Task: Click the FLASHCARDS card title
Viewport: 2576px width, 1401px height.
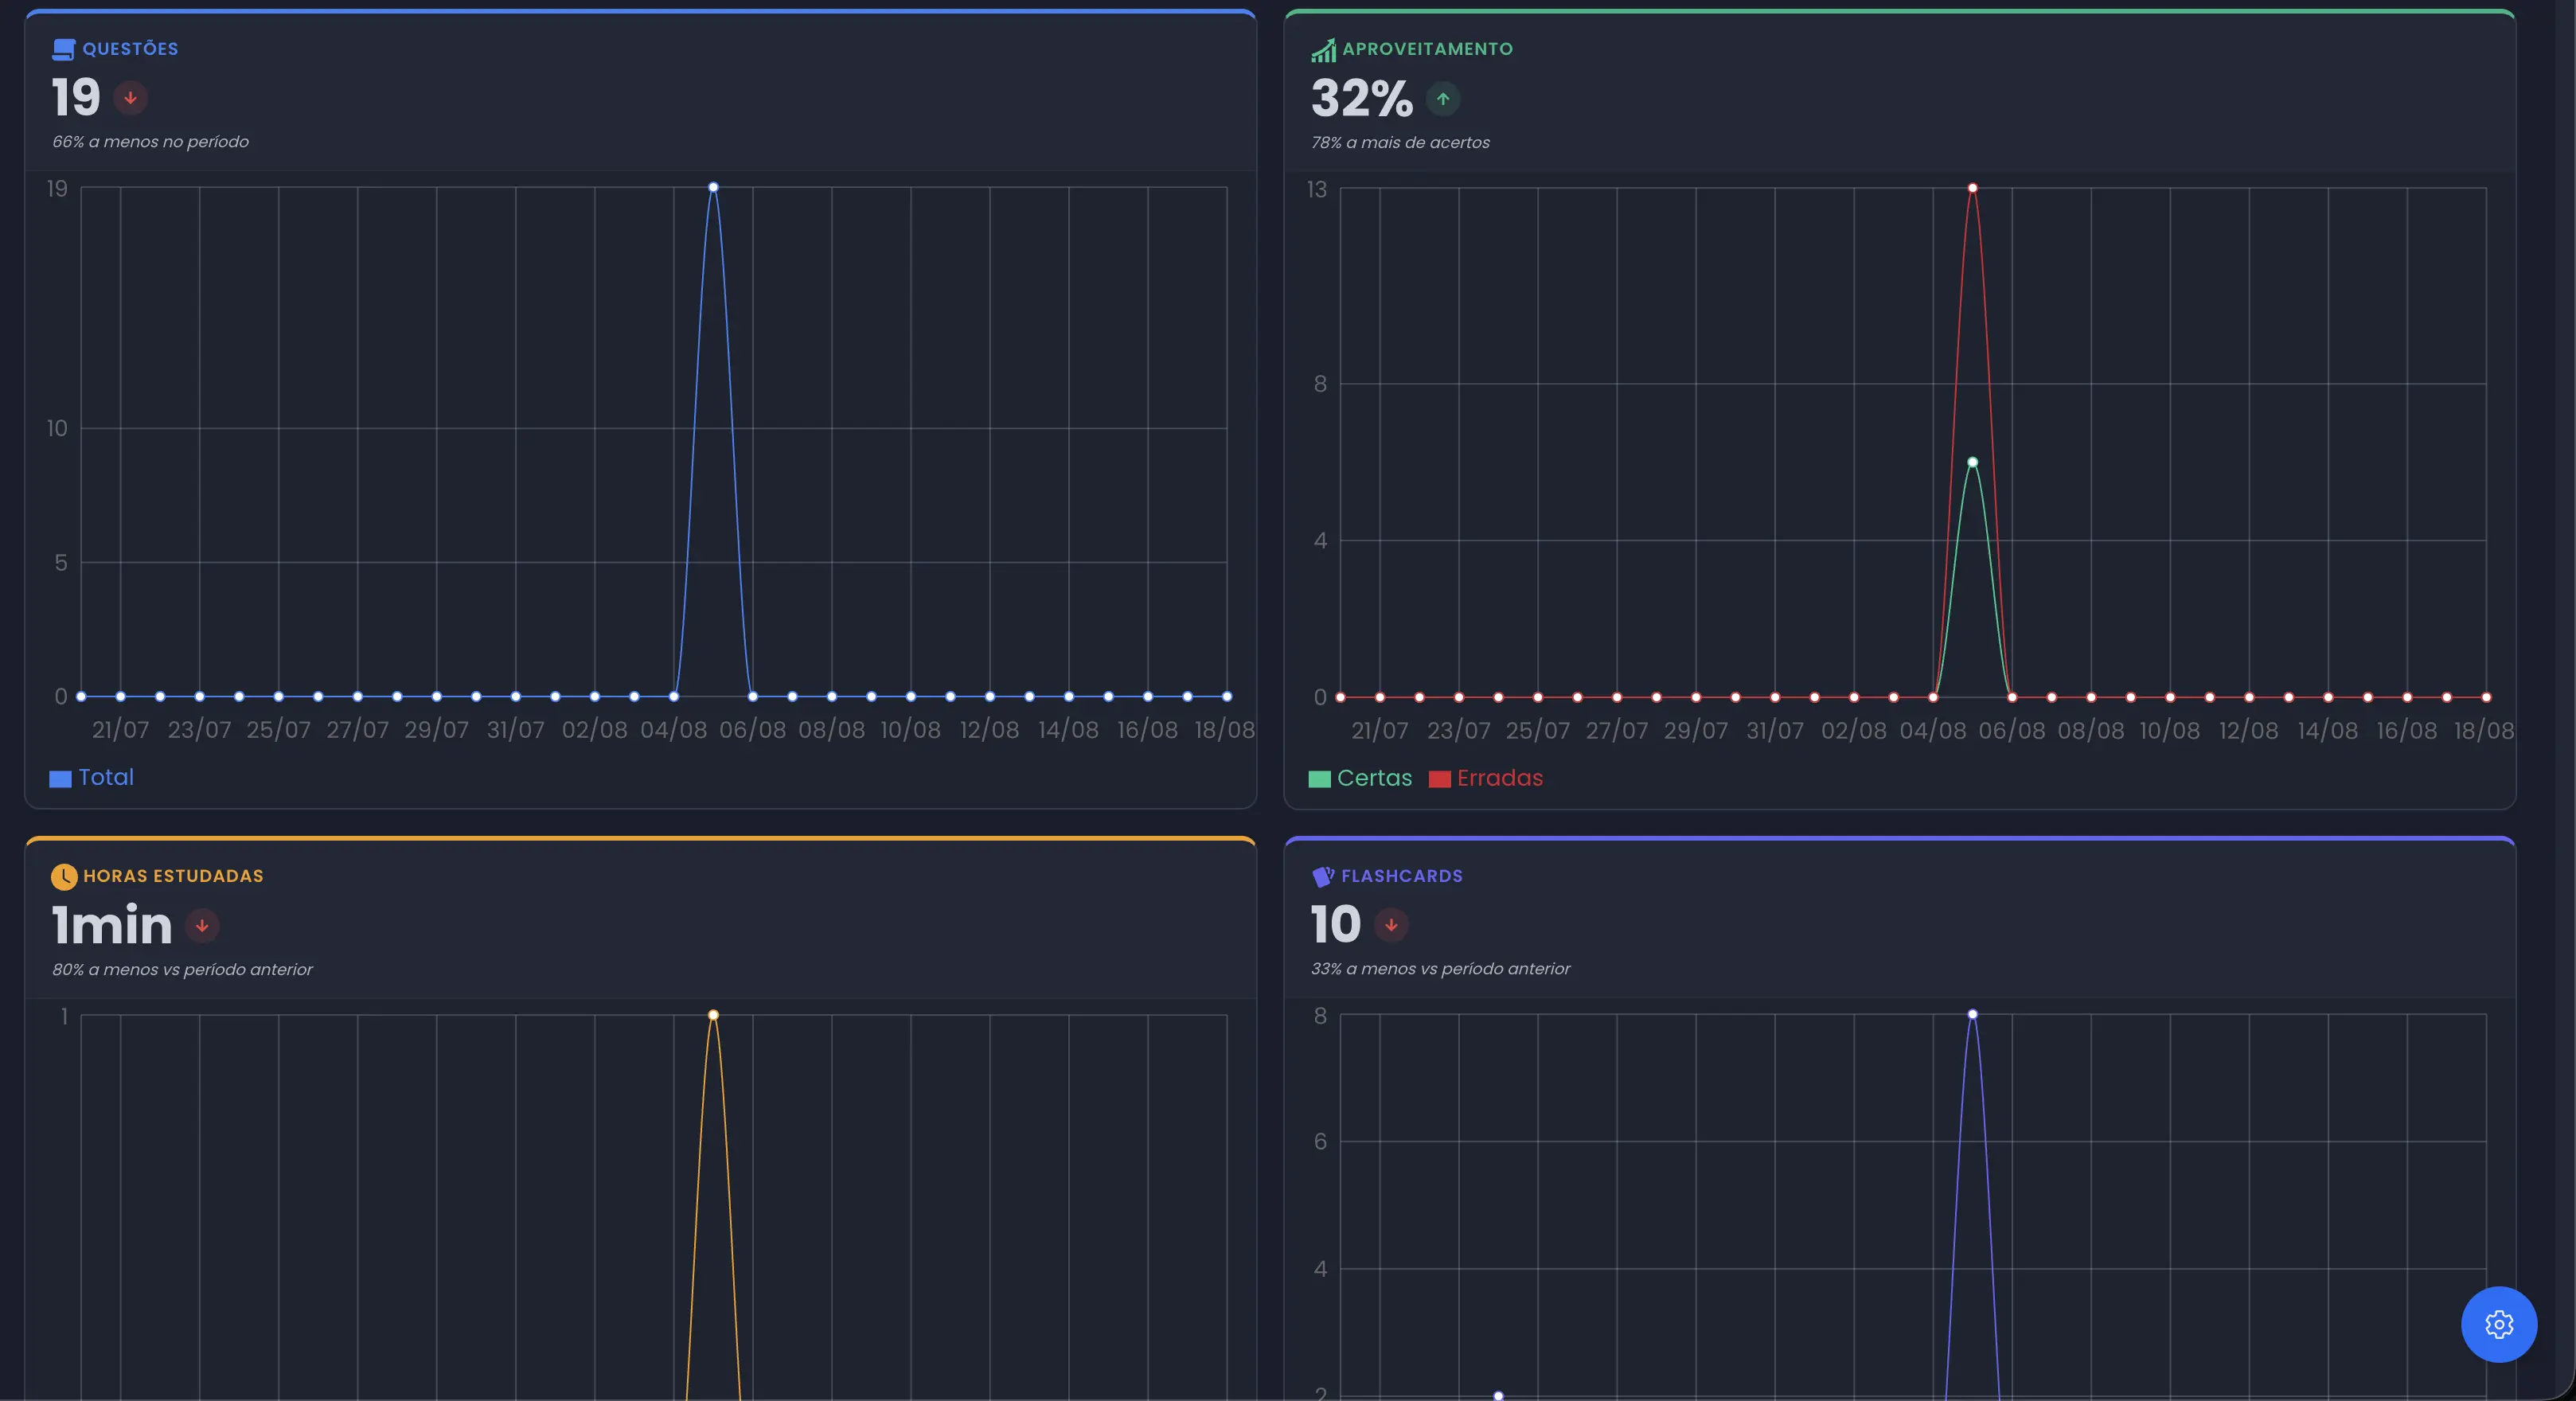Action: coord(1401,876)
